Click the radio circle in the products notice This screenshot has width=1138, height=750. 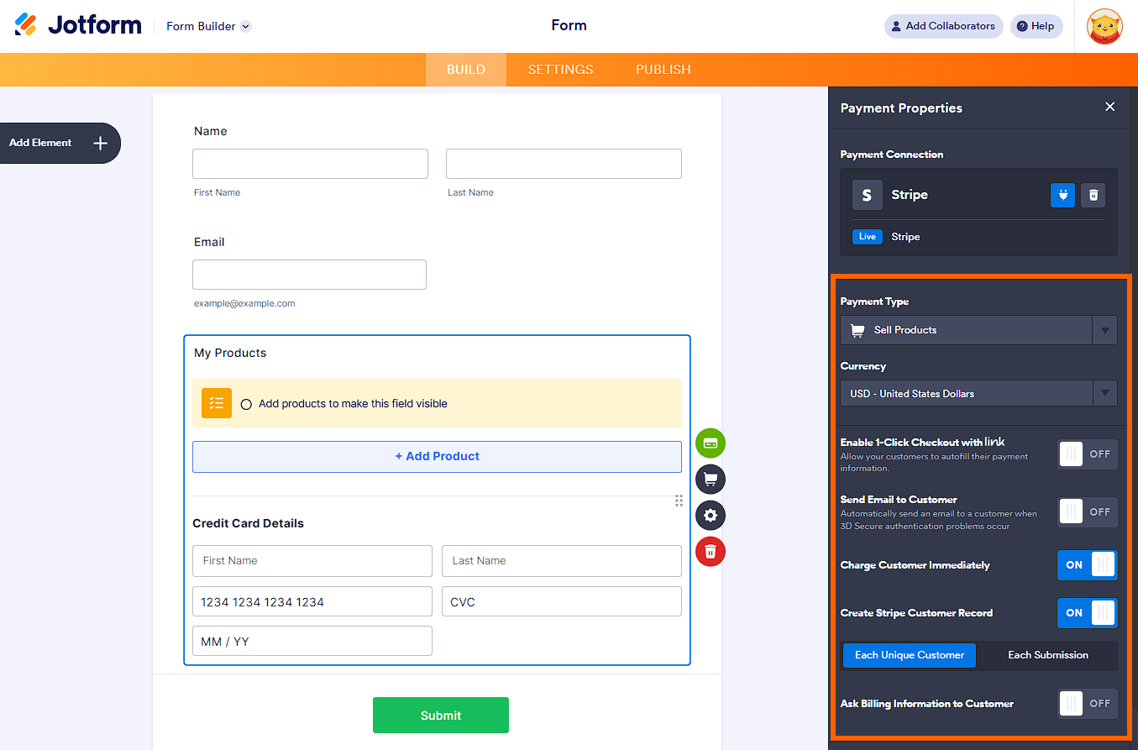[246, 404]
